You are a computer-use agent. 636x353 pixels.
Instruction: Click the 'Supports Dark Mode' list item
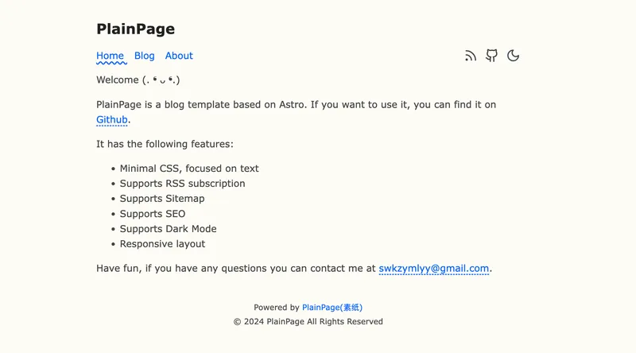pyautogui.click(x=168, y=229)
